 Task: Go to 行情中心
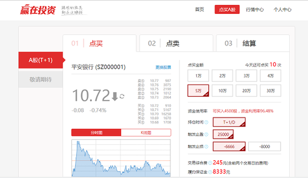pos(255,10)
